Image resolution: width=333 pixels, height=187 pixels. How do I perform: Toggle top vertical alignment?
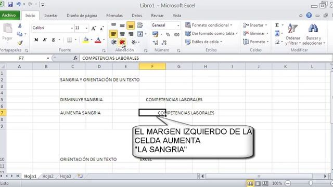tap(113, 25)
